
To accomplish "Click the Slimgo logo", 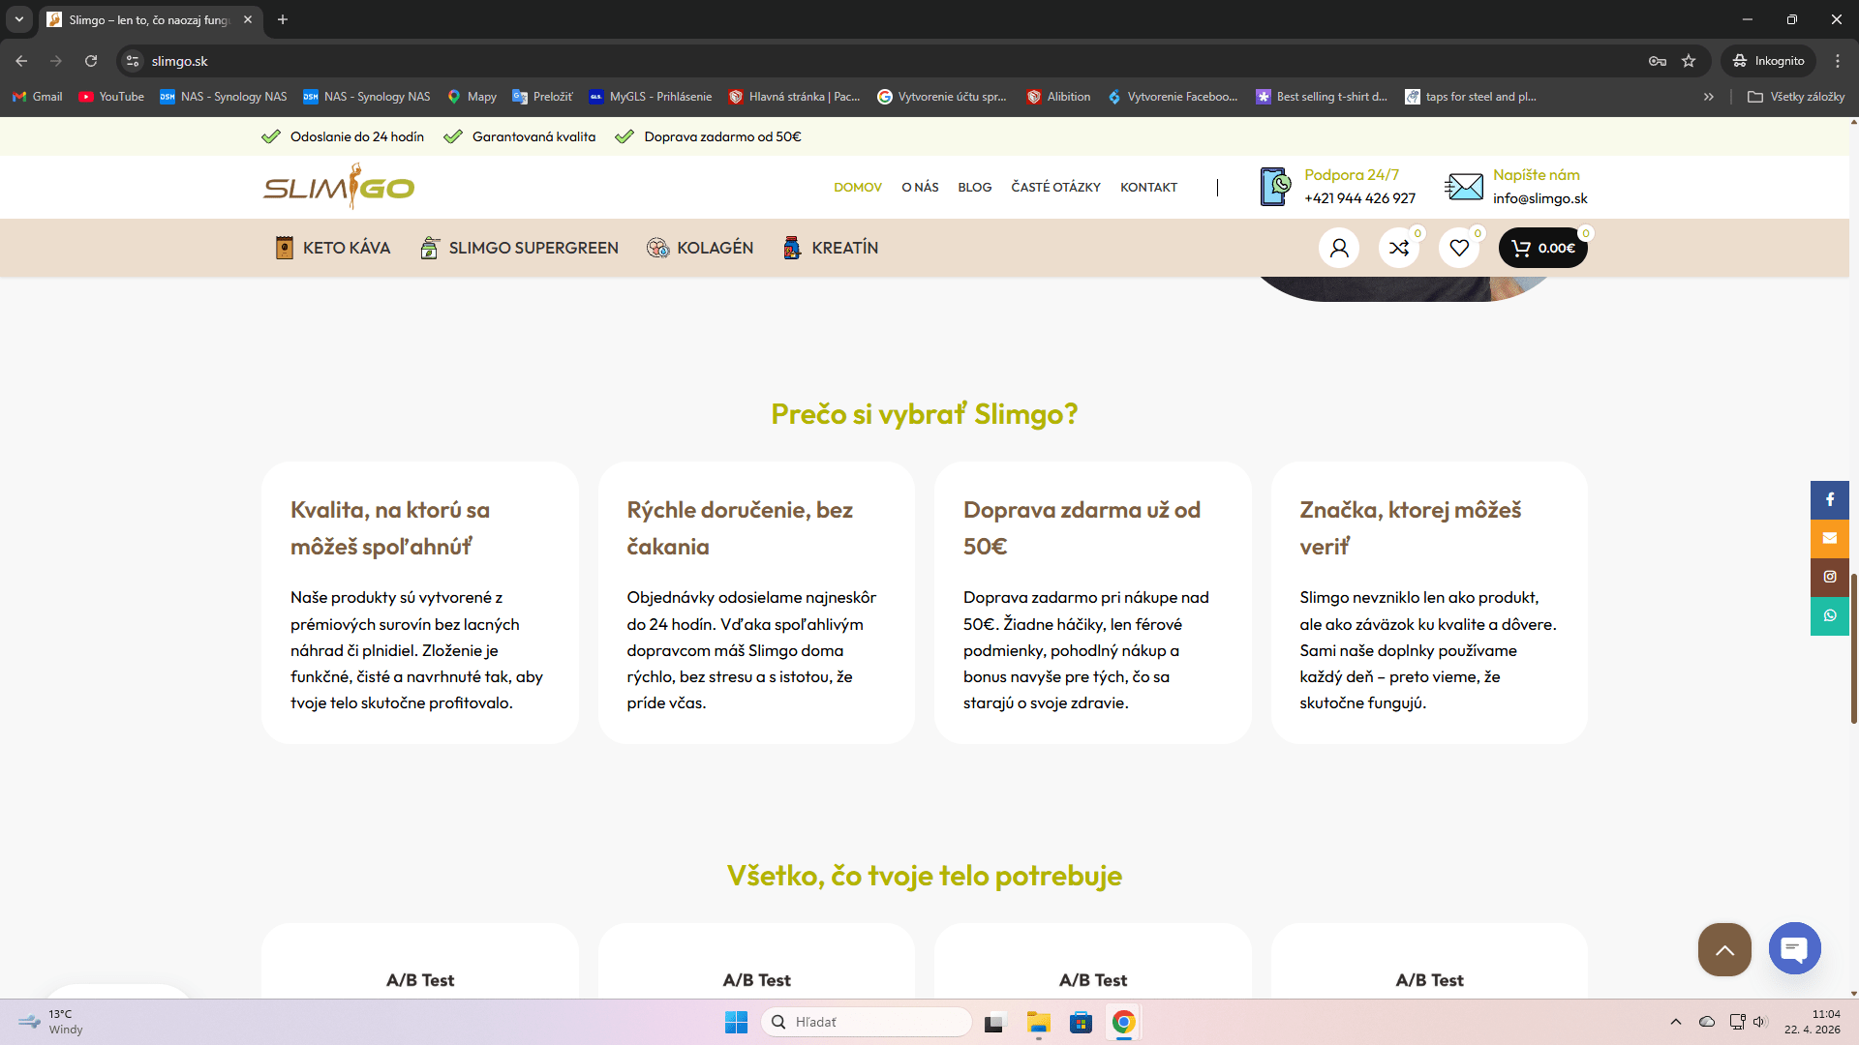I will pos(339,187).
